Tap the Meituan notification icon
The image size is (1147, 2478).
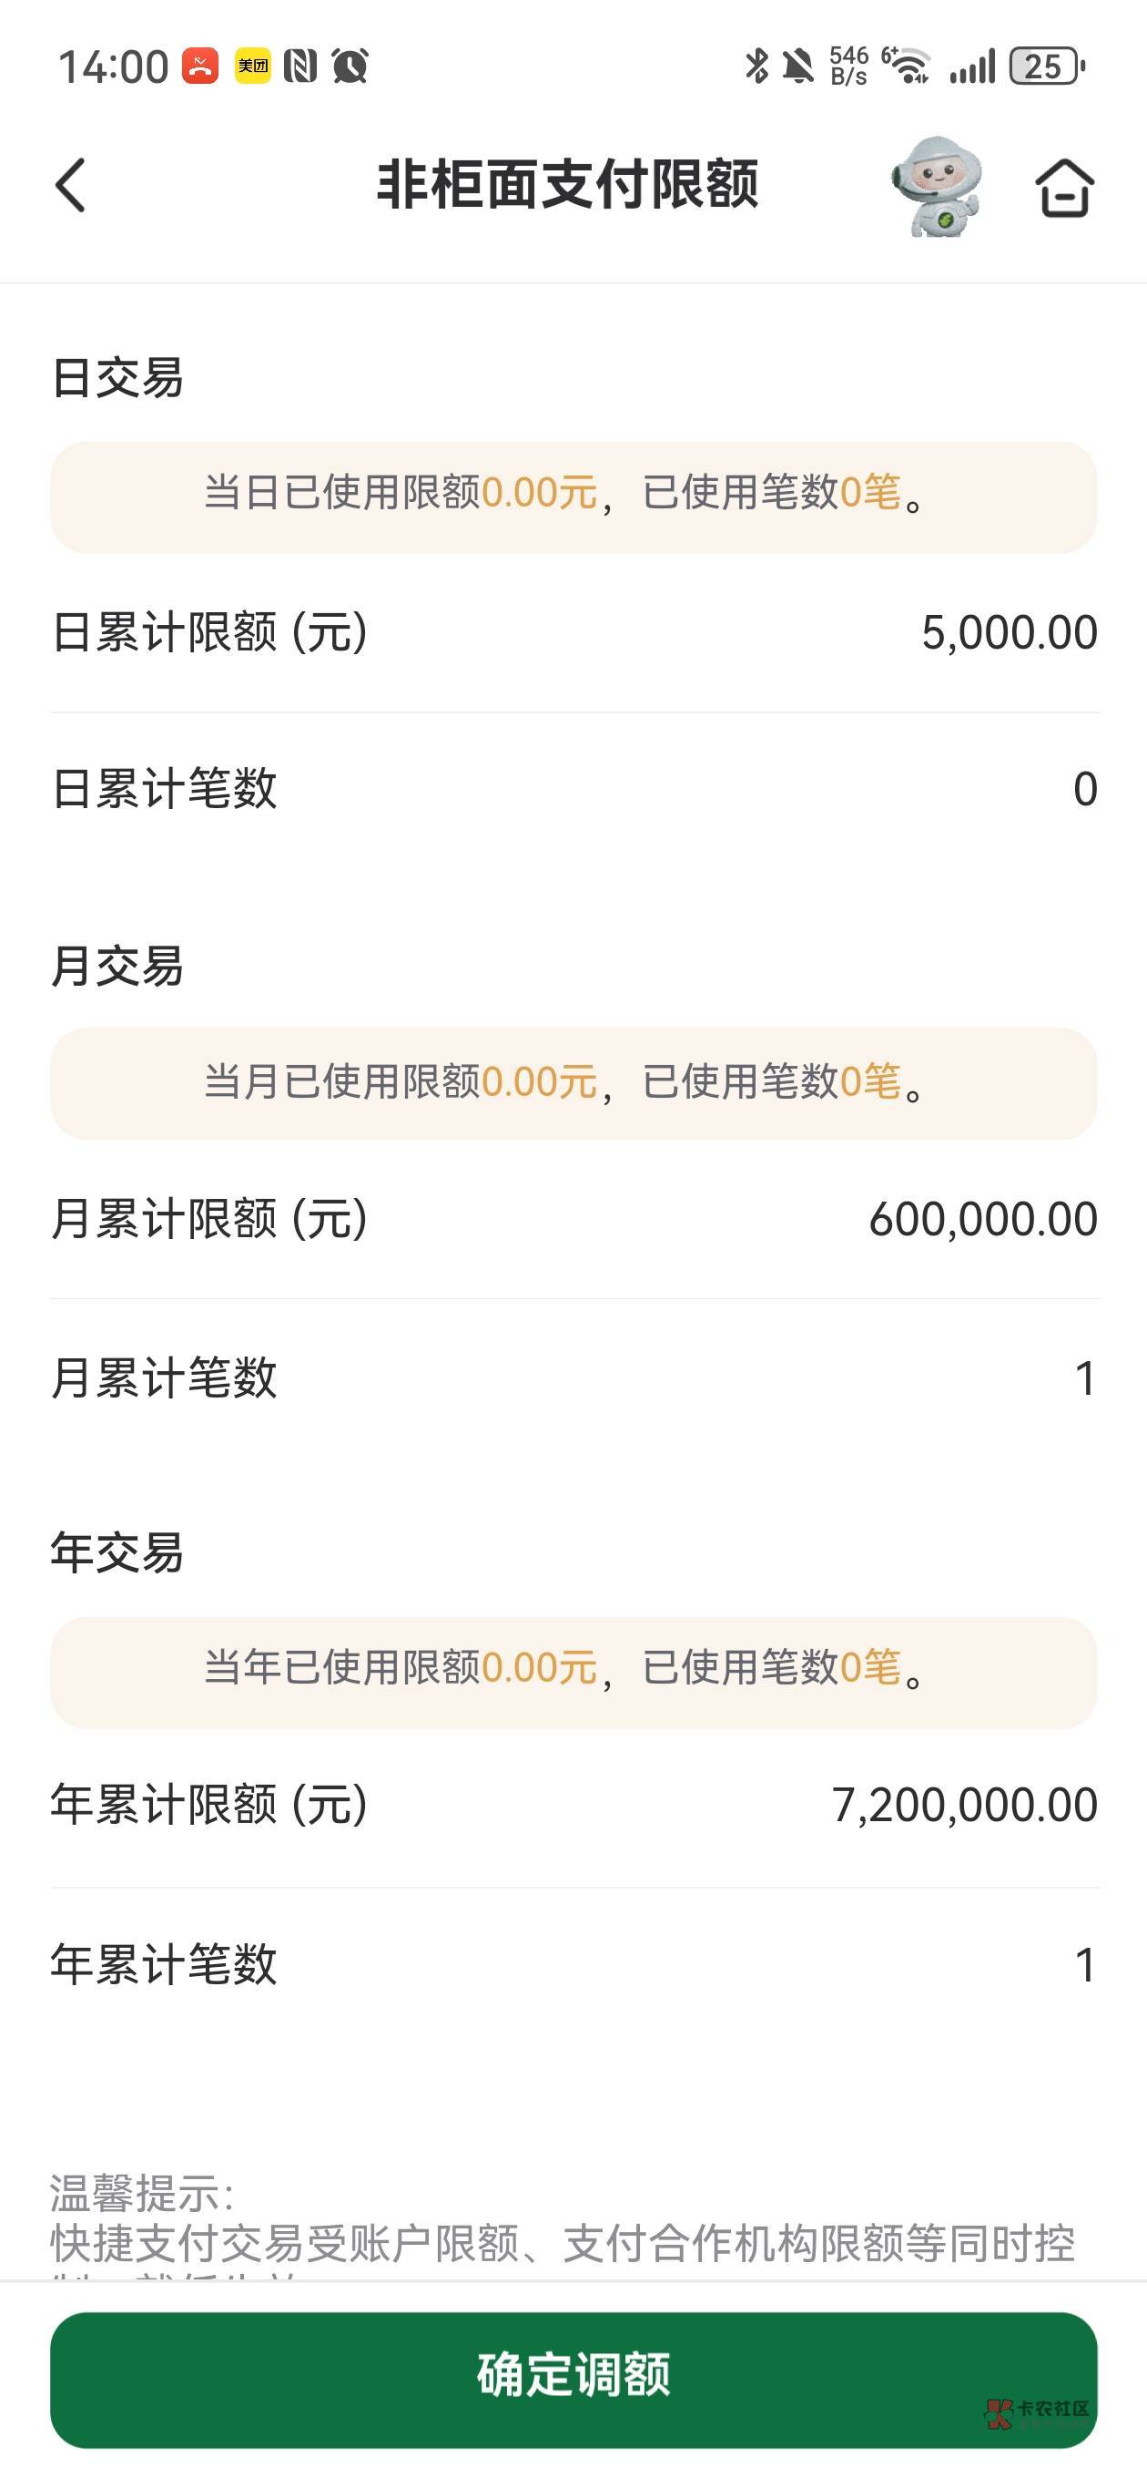(x=252, y=67)
